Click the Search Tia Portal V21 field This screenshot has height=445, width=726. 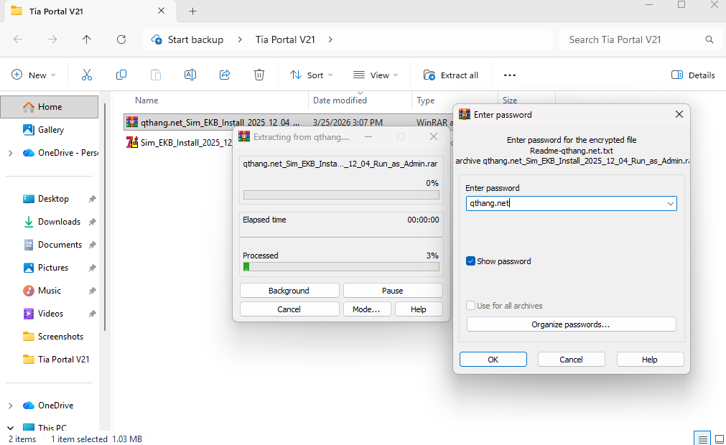tap(632, 39)
